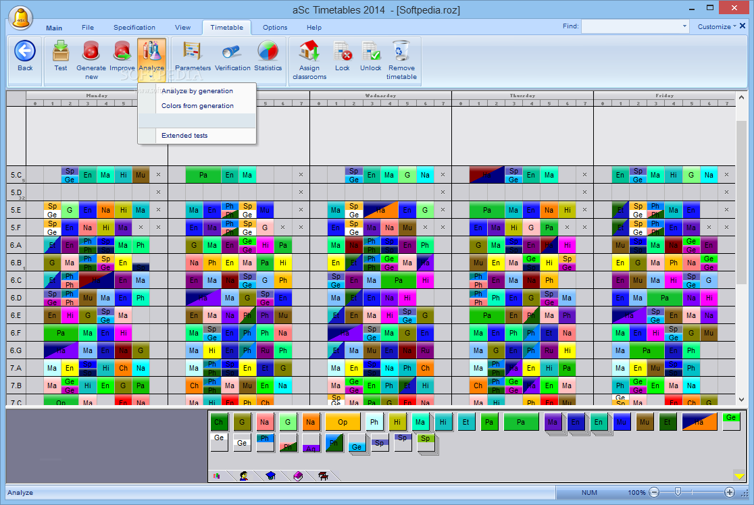Viewport: 754px width, 505px height.
Task: Select Monday brown Mu card in 5.C row
Action: coord(141,175)
